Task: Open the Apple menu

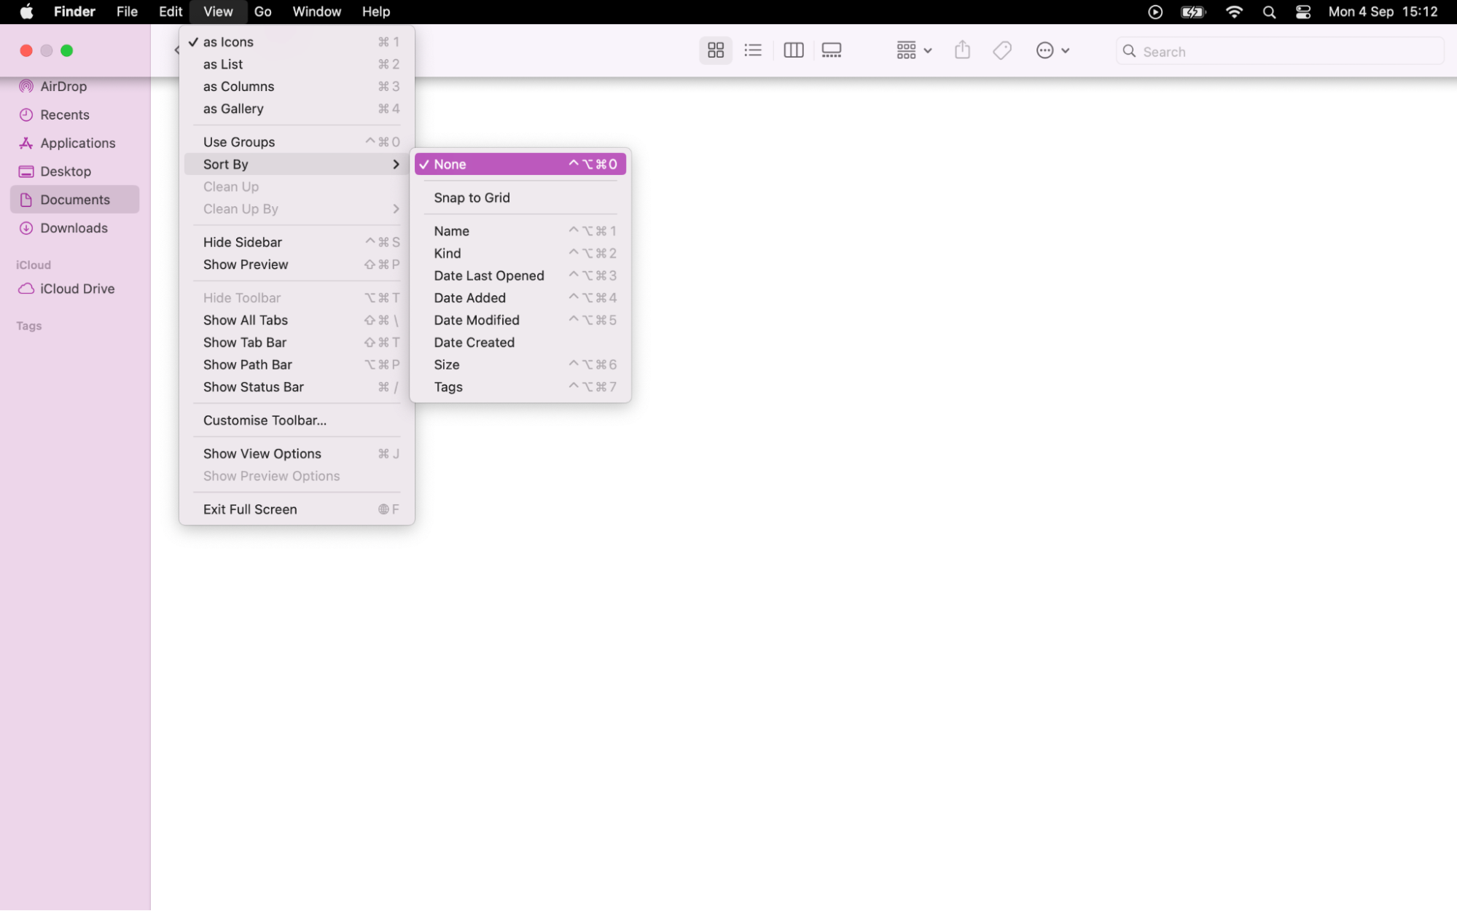Action: tap(26, 12)
